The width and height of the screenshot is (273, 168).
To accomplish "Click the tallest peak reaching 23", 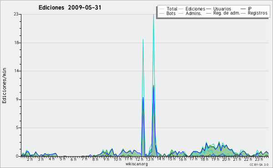I will 153,15.
